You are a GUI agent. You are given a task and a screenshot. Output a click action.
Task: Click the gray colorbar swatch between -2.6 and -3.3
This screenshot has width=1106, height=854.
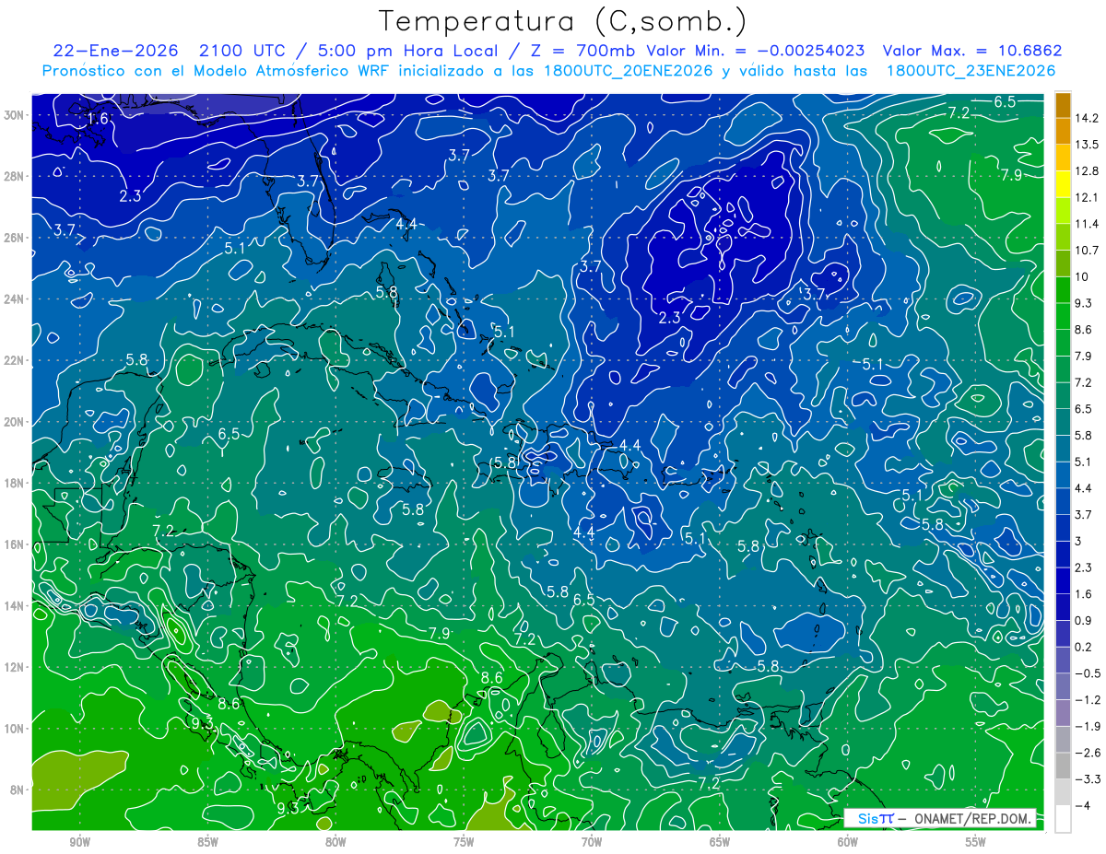1063,766
